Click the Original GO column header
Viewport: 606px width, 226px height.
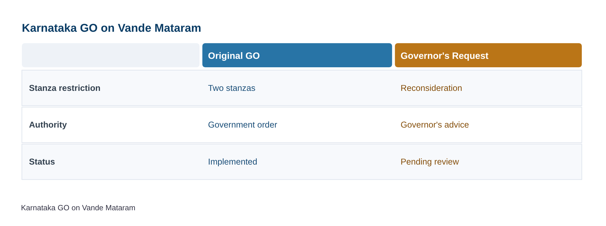click(297, 55)
